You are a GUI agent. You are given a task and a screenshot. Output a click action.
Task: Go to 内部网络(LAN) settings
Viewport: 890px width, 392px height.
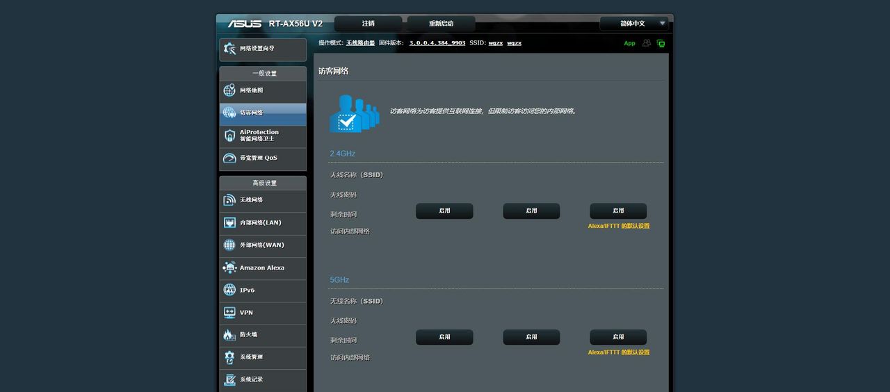[260, 223]
